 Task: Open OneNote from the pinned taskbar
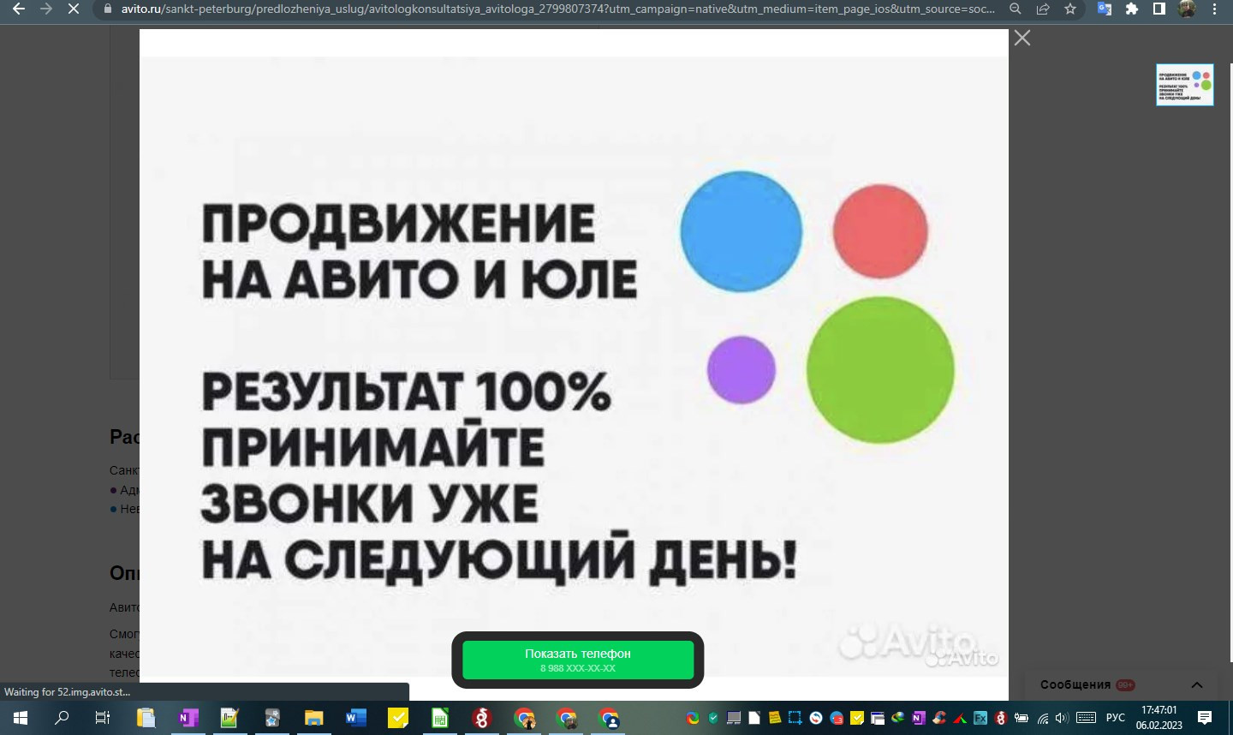click(188, 718)
